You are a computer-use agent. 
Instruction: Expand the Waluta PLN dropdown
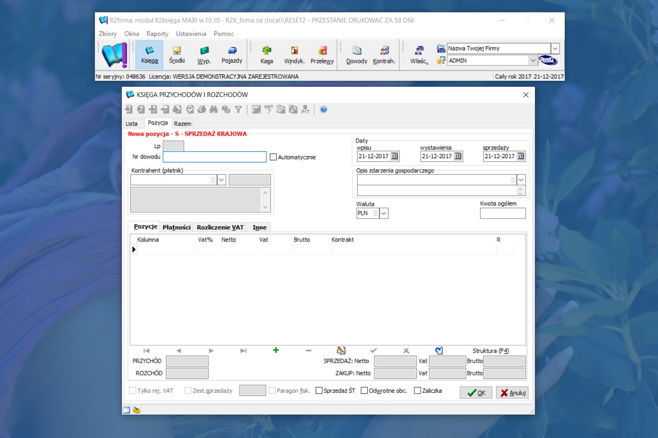[x=384, y=213]
